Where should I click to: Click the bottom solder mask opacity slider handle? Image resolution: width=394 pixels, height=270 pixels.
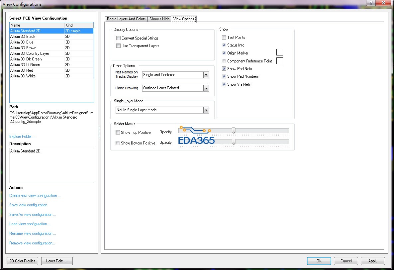tap(234, 142)
